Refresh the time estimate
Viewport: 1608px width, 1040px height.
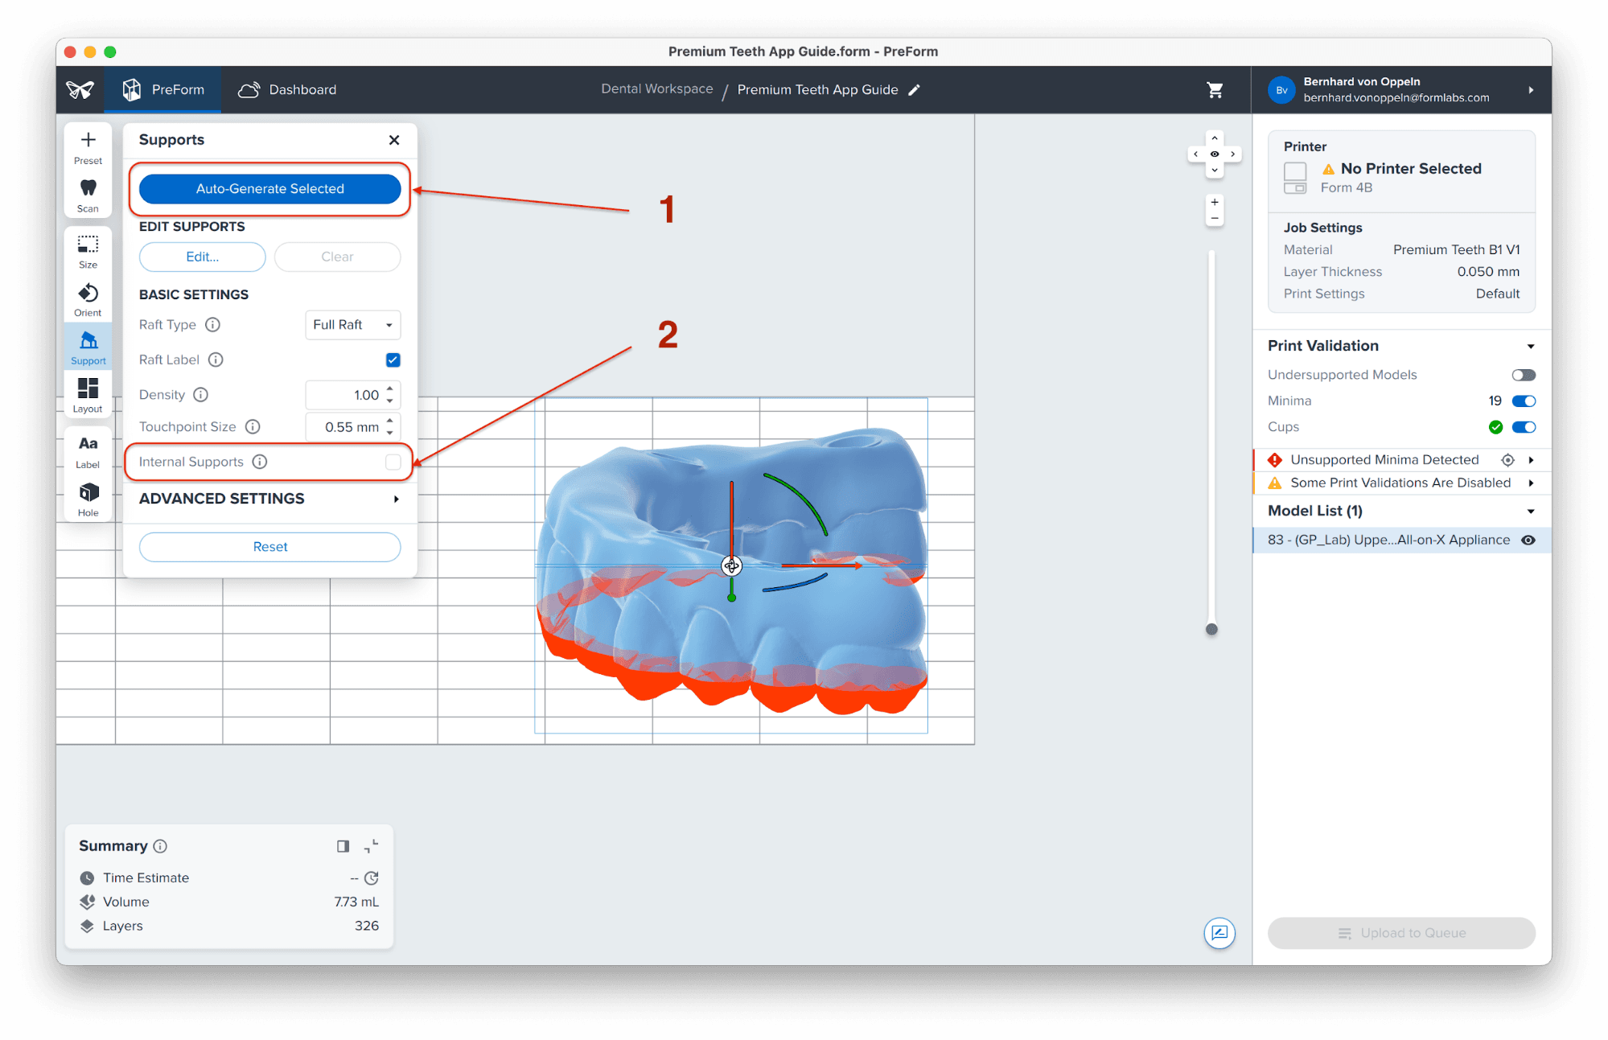372,878
